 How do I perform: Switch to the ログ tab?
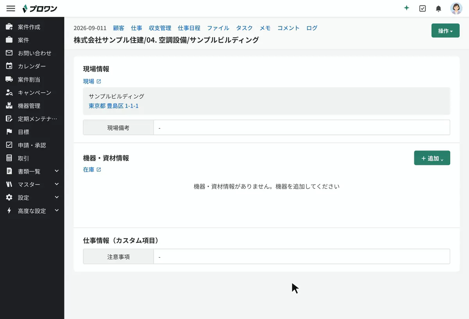point(312,28)
